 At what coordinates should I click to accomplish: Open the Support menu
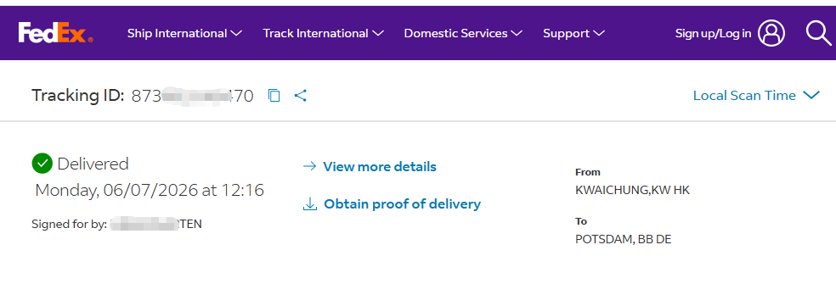point(573,33)
